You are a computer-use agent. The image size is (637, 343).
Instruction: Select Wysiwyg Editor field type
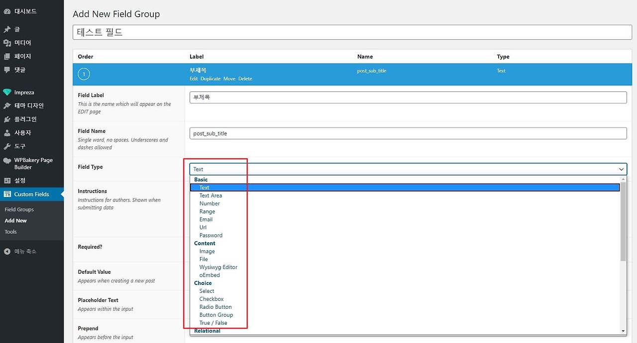(405, 267)
